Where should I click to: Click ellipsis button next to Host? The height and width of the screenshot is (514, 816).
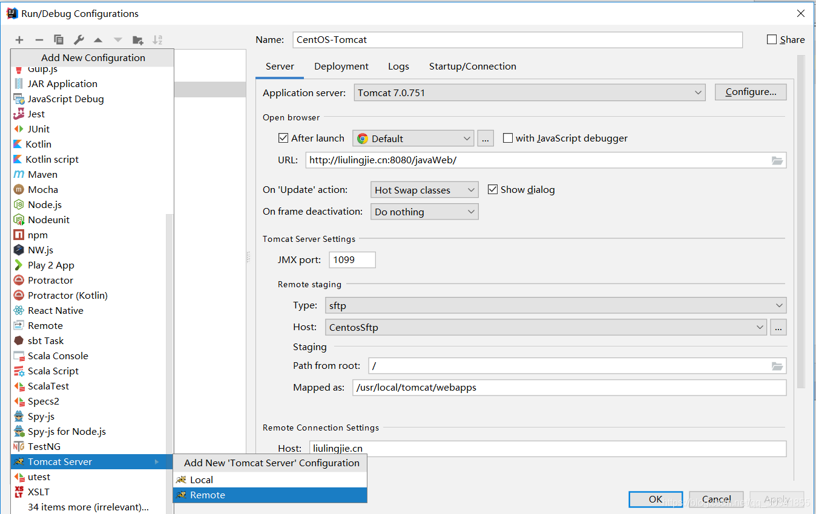tap(778, 327)
